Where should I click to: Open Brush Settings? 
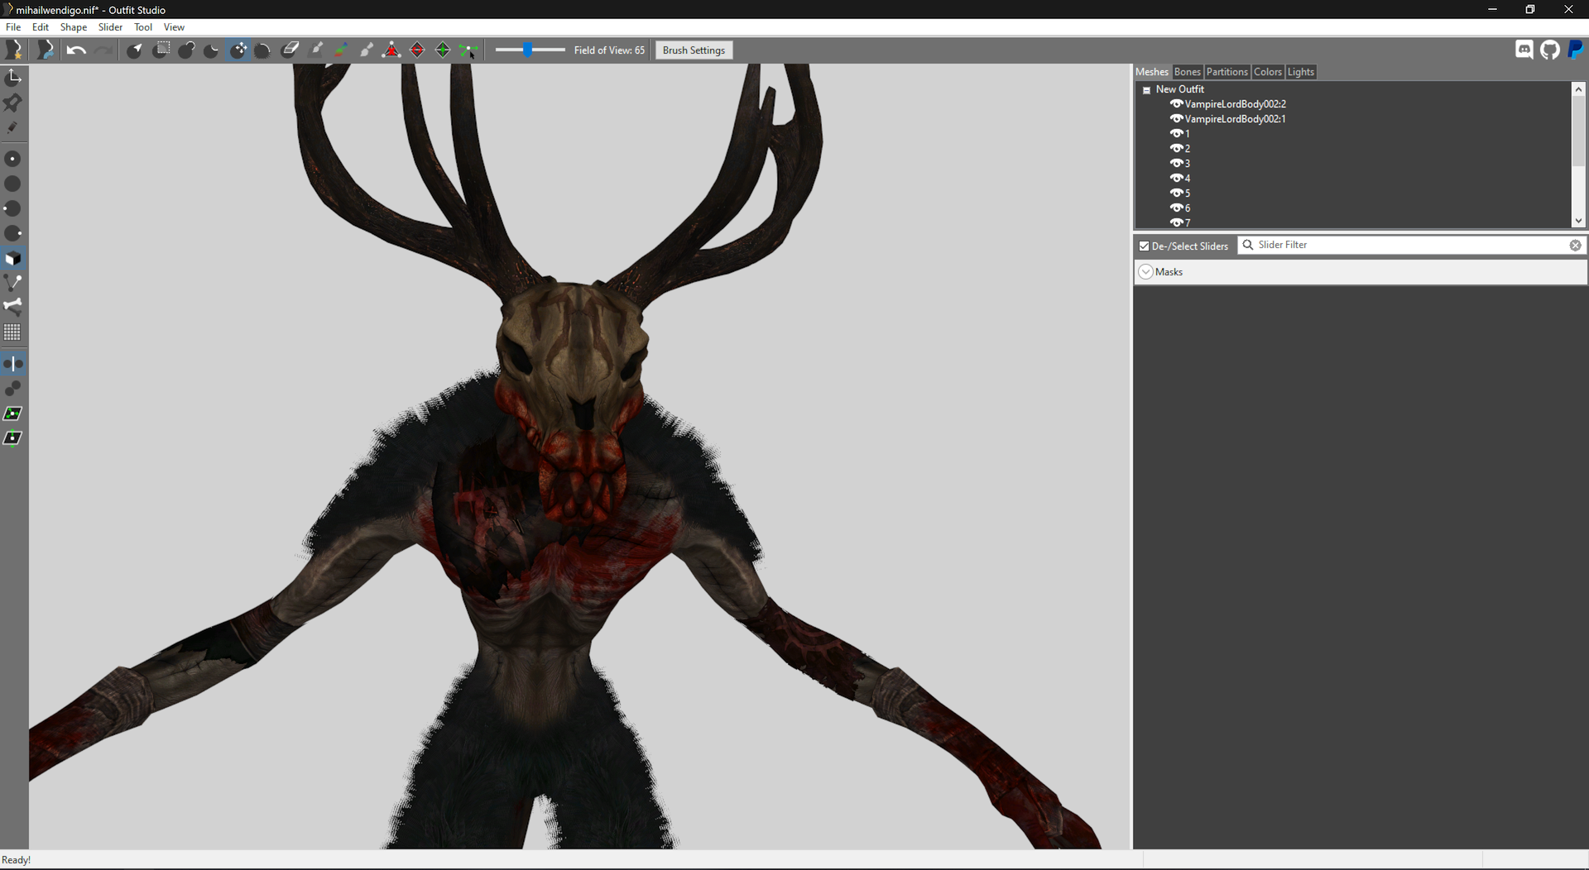click(694, 50)
